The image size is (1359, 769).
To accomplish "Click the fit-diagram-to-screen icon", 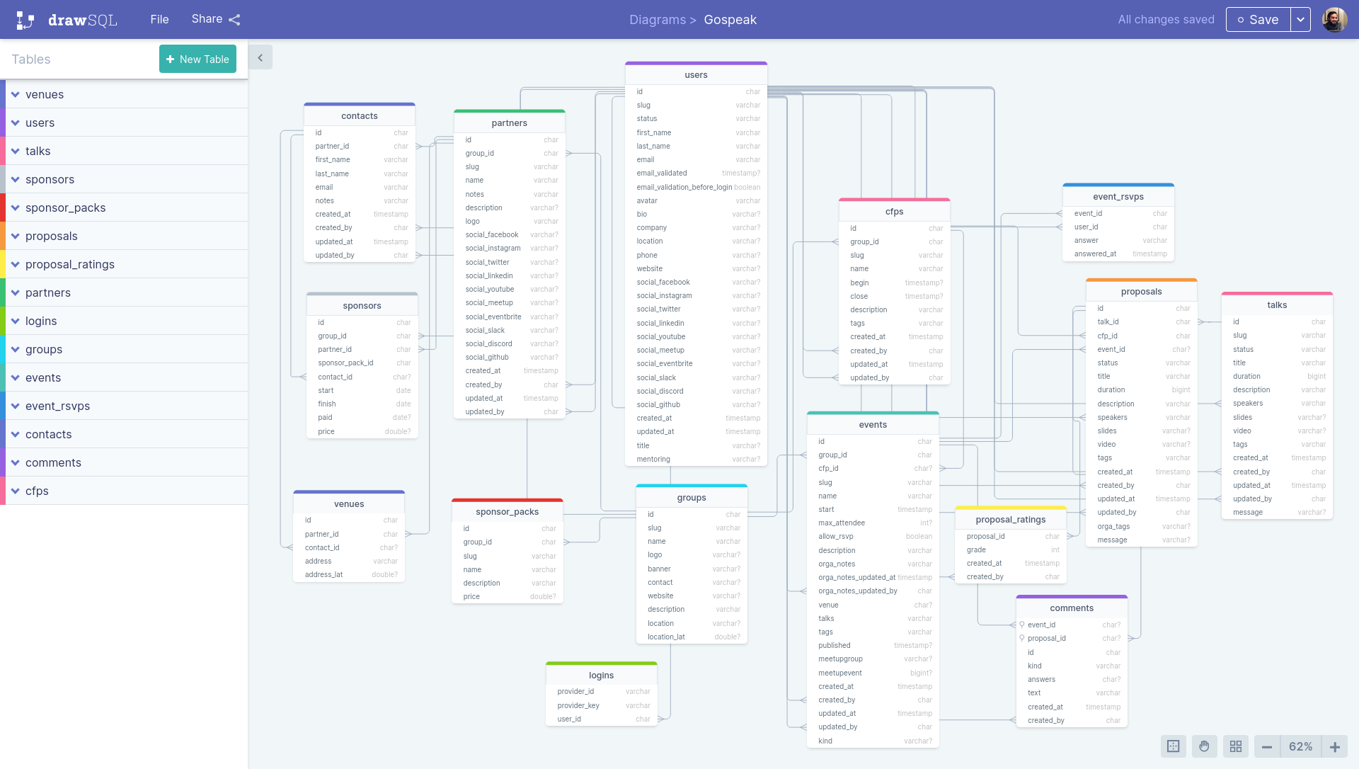I will tap(1173, 746).
